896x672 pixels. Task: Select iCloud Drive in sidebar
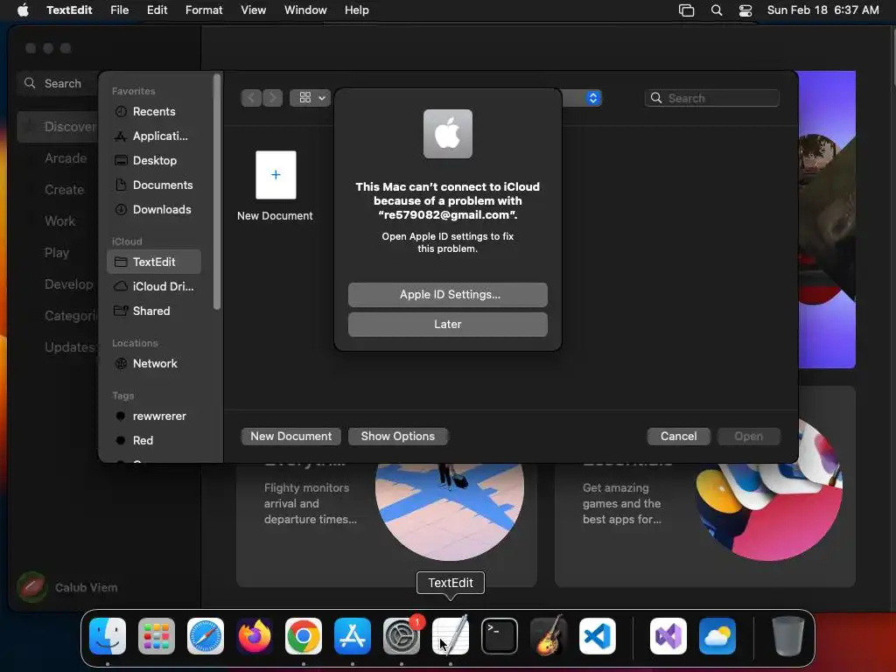[154, 287]
